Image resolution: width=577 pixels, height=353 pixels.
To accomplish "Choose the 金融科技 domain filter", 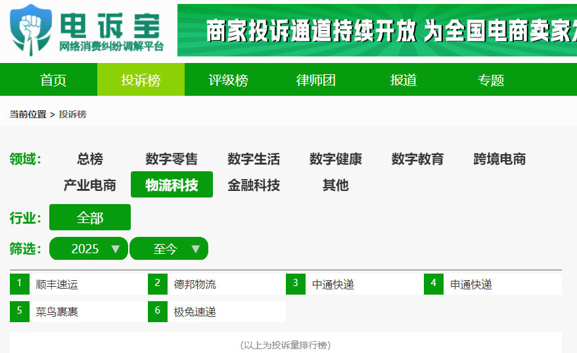I will tap(254, 185).
